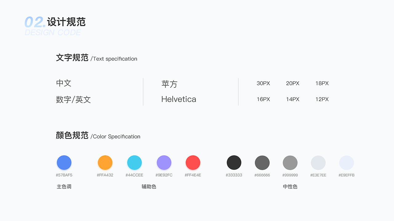
Task: Click the Helvetica font name
Action: [x=179, y=99]
